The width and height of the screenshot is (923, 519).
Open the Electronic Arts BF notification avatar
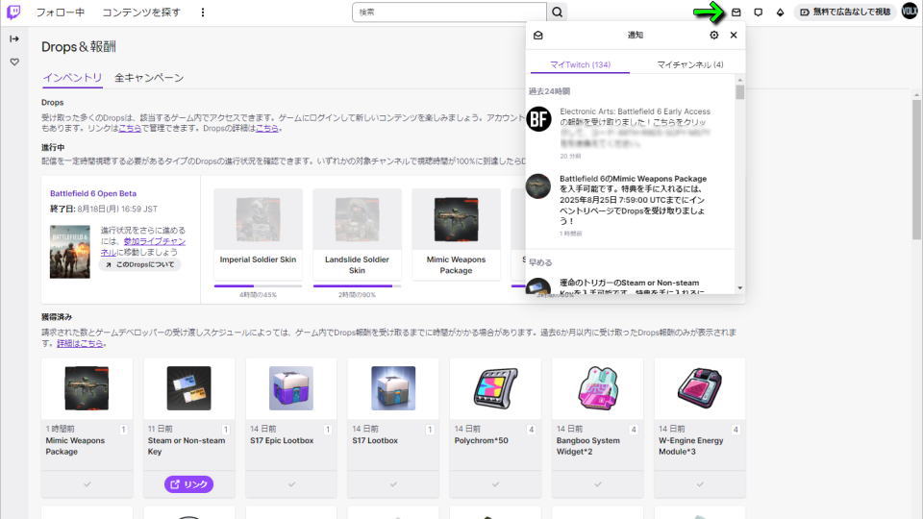pos(538,119)
